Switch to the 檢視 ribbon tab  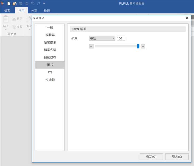point(47,11)
